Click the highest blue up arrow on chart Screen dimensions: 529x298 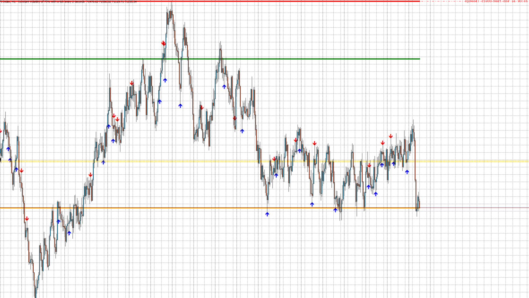[165, 80]
